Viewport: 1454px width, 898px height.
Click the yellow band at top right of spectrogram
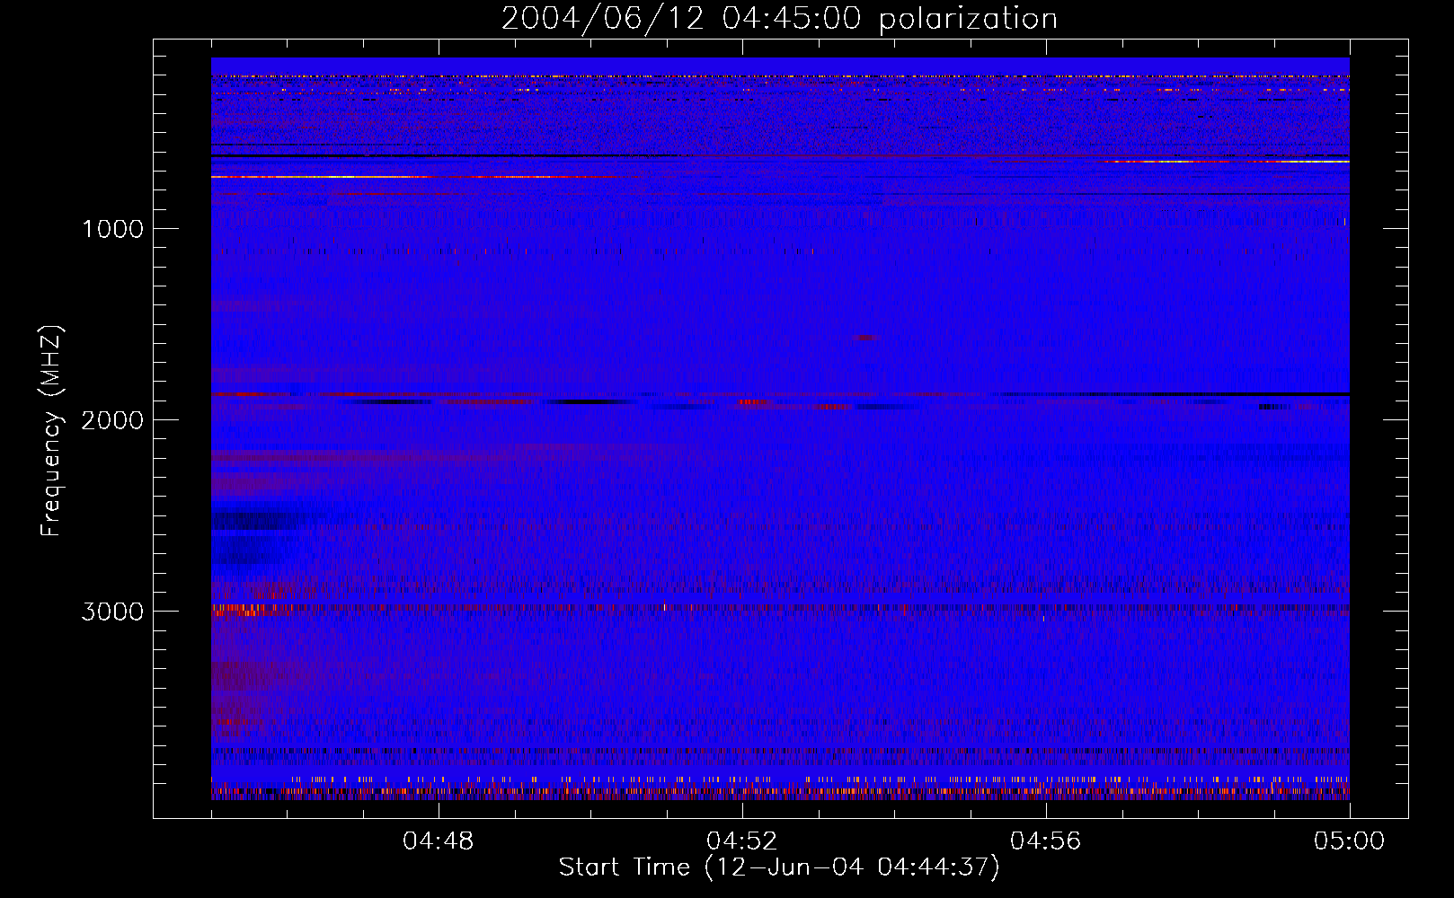pyautogui.click(x=1227, y=162)
